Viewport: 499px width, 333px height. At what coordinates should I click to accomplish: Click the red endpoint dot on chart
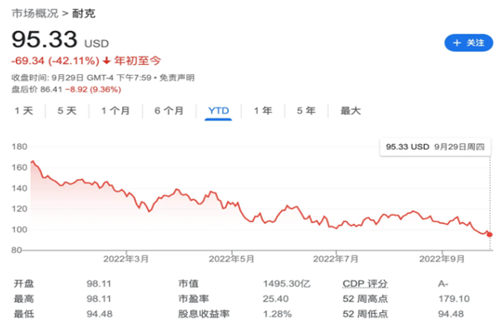(490, 235)
